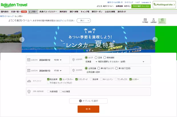177x117 pixels.
Task: Expand the 交通+宿 menu arrow
Action: tap(20, 12)
